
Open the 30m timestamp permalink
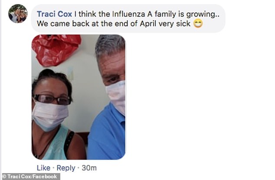click(x=89, y=168)
